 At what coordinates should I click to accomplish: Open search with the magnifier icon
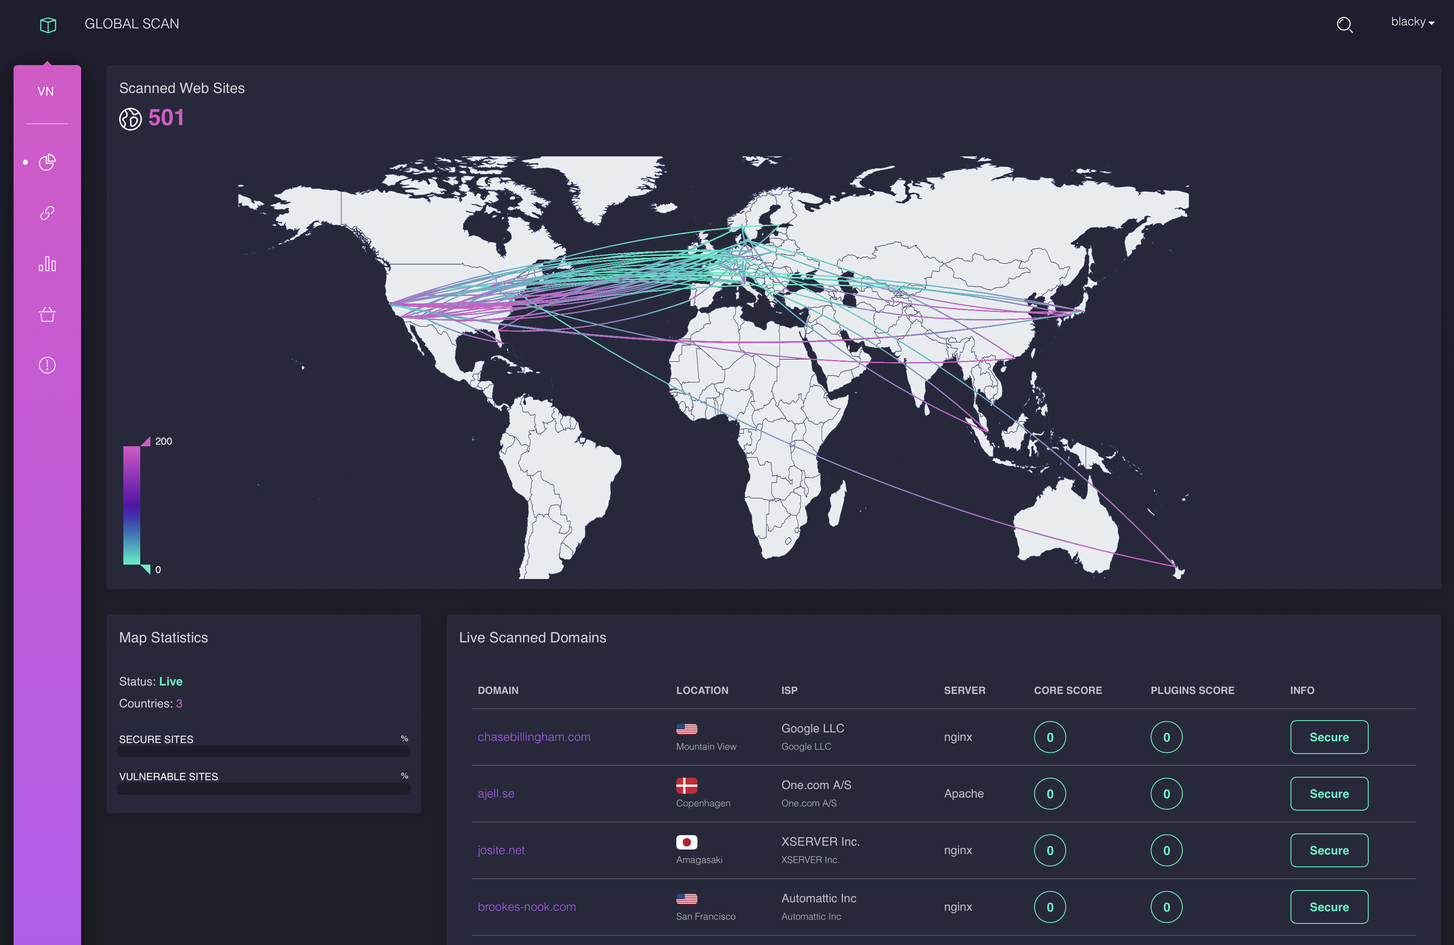click(x=1344, y=25)
